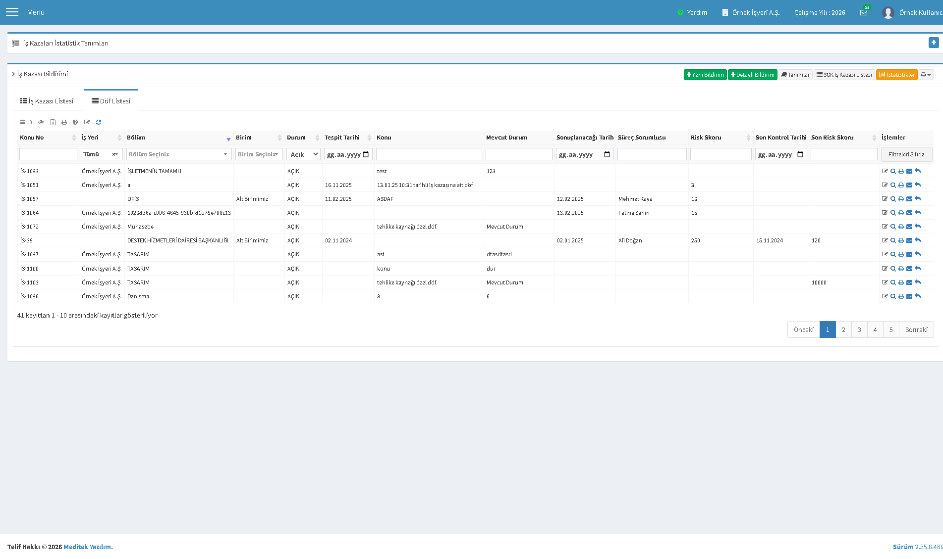The width and height of the screenshot is (943, 559).
Task: Print record İS-1057 using its printer icon
Action: pos(901,199)
